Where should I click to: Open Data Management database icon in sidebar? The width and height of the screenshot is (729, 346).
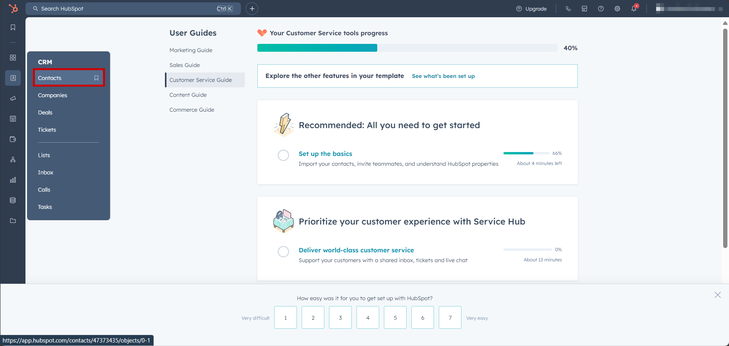click(13, 200)
